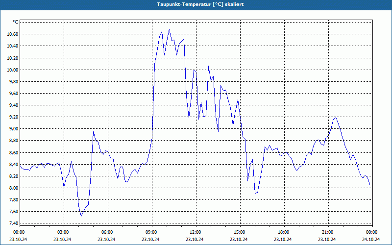Click the y-axis label '9,40'
The image size is (392, 245).
point(14,105)
